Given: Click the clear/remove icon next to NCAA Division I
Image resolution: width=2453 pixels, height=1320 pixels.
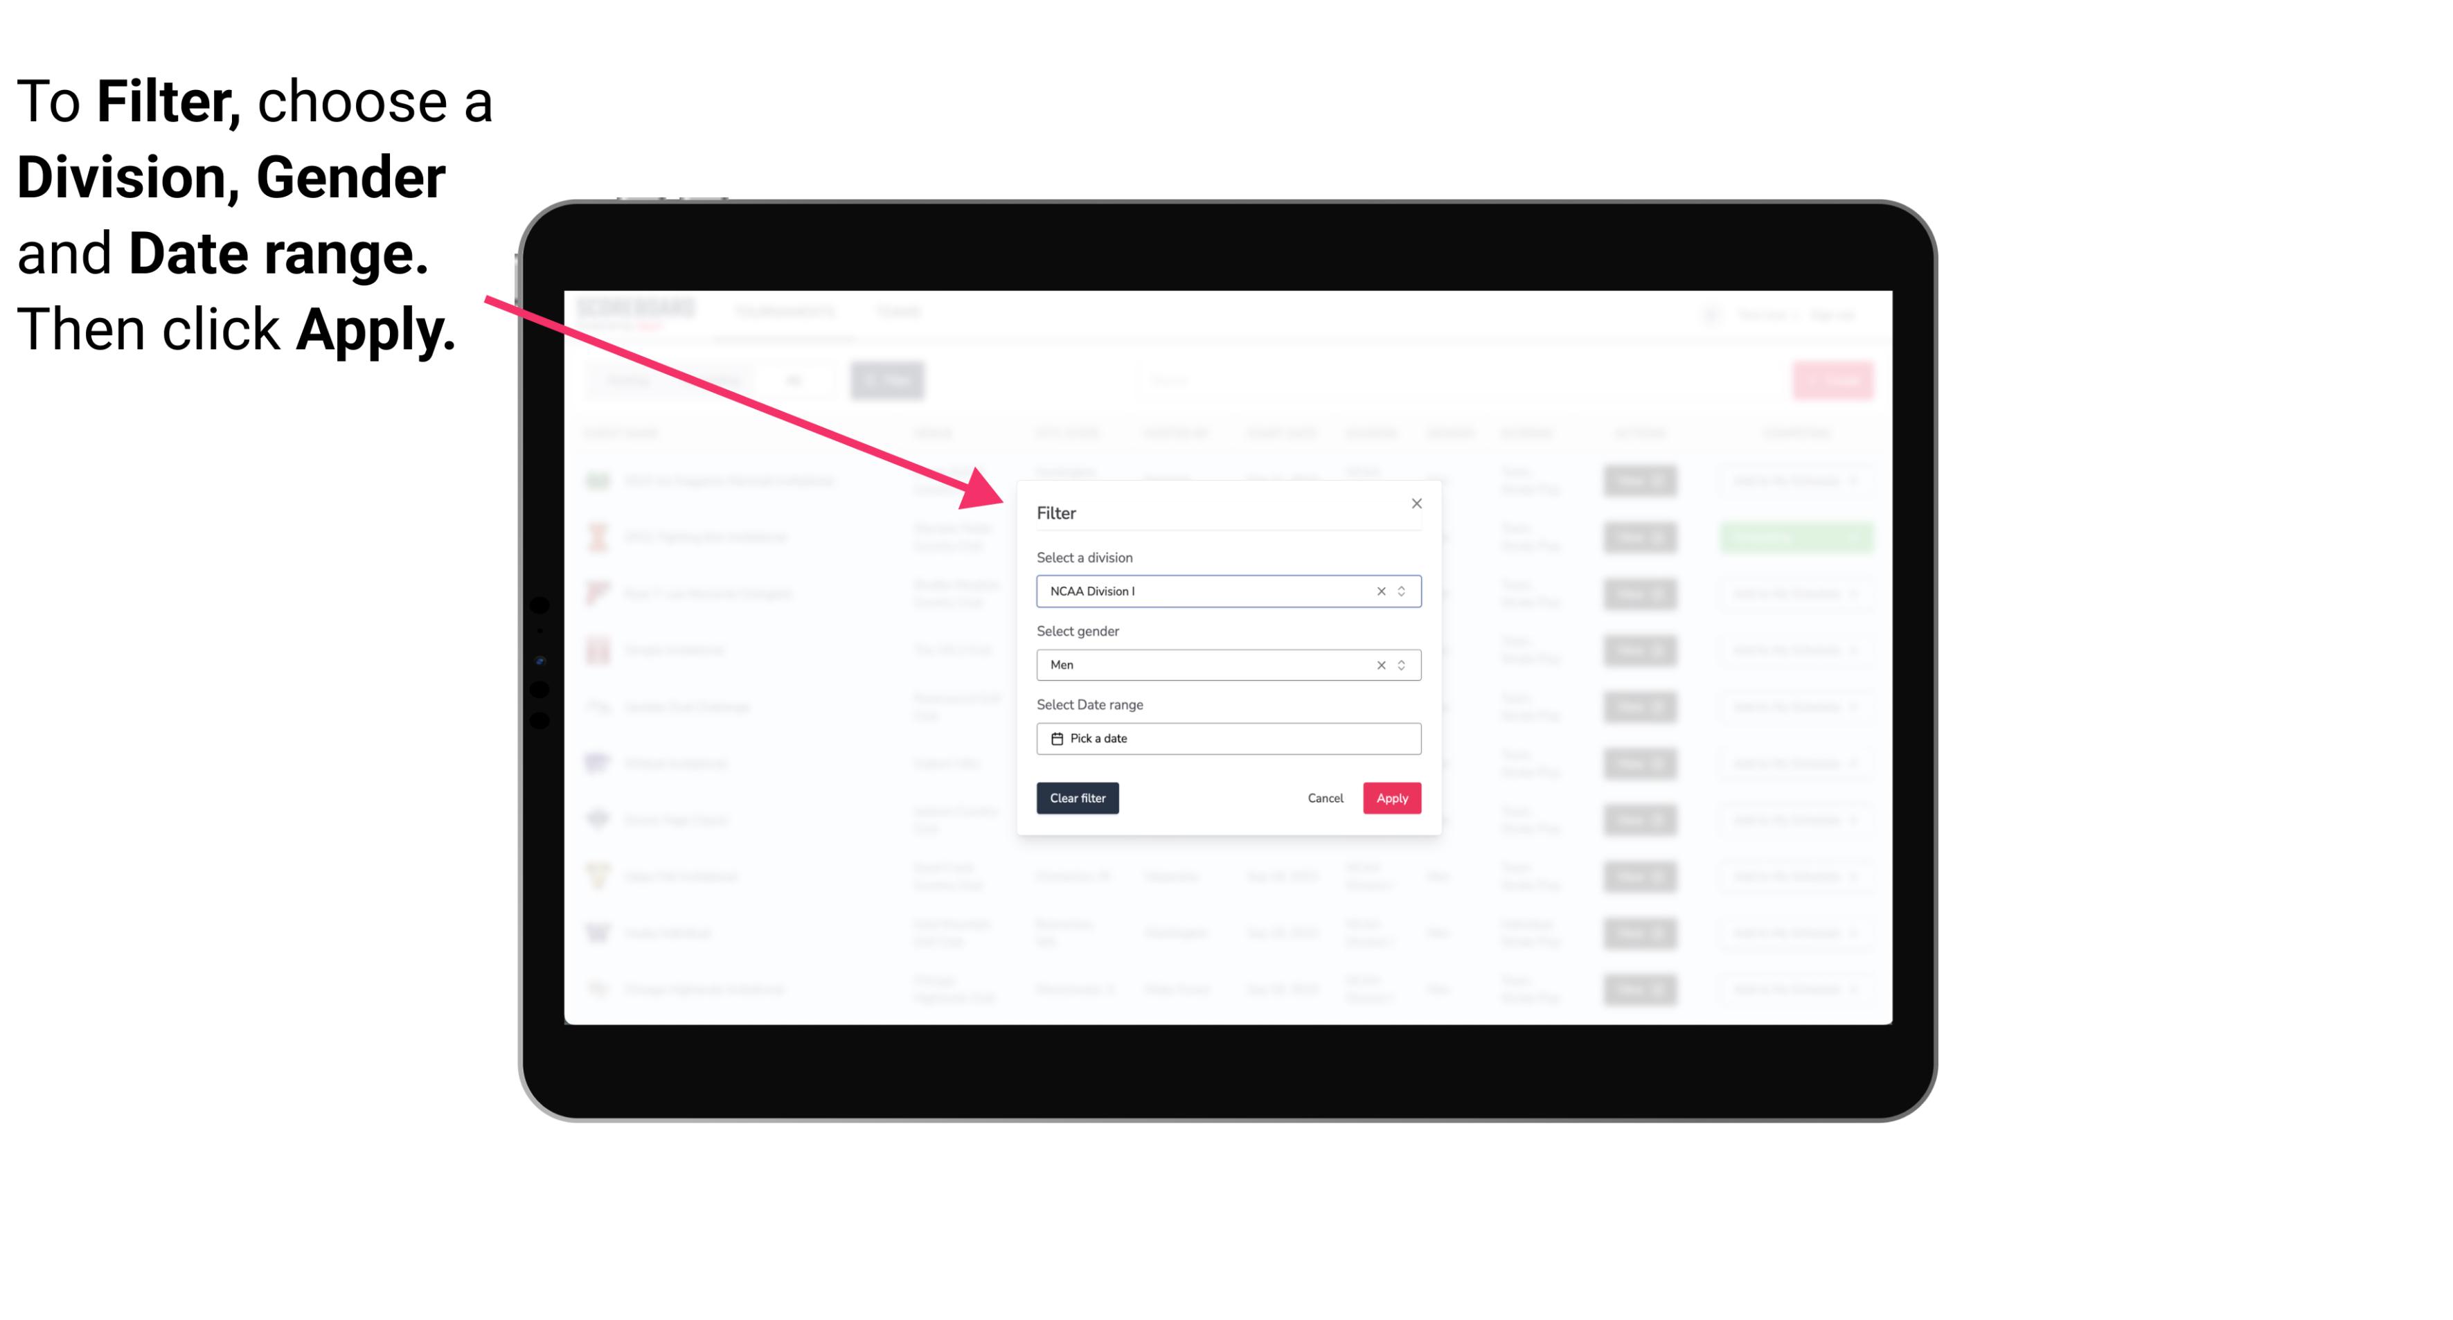Looking at the screenshot, I should coord(1378,591).
